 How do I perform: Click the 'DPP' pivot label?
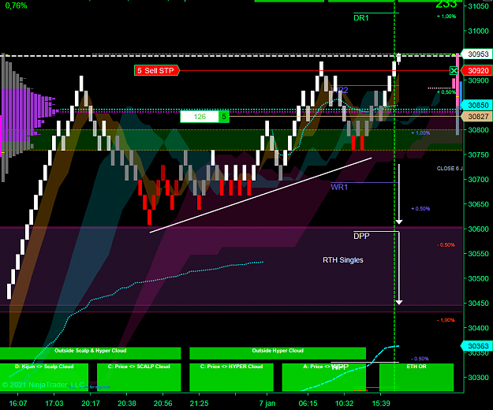[x=361, y=236]
